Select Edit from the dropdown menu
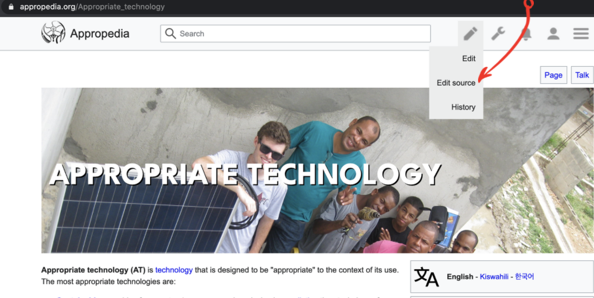594x298 pixels. (x=469, y=58)
